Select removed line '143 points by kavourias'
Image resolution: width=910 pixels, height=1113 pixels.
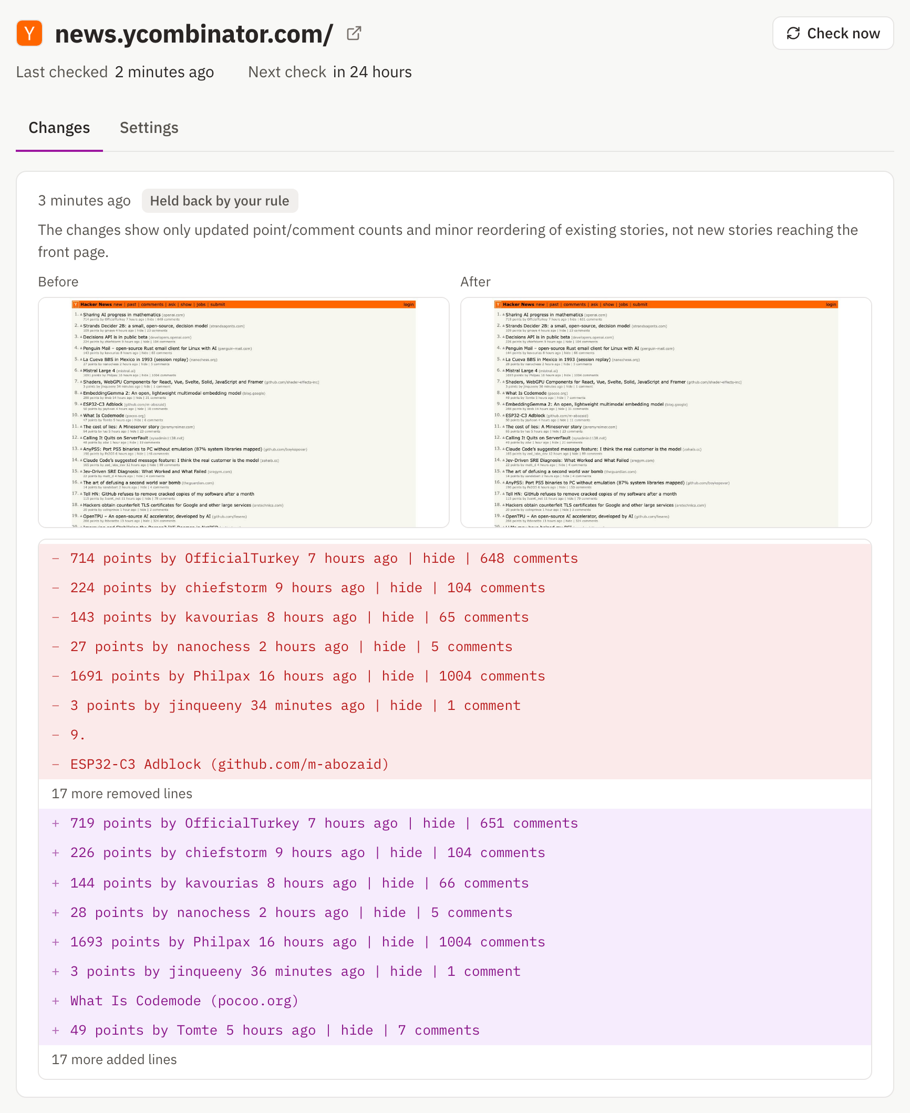pyautogui.click(x=455, y=617)
